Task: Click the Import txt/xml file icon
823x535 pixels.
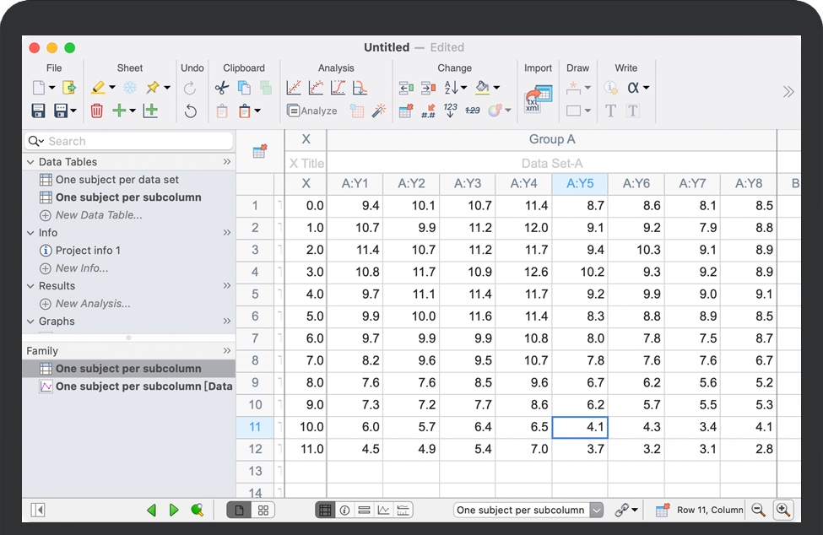Action: tap(538, 99)
